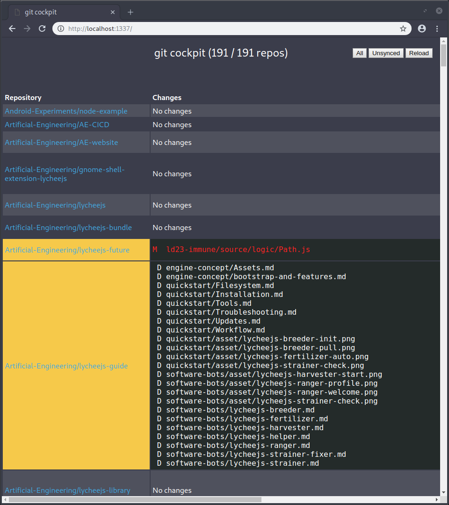The height and width of the screenshot is (505, 449).
Task: Bookmark this page with the star icon
Action: point(403,29)
